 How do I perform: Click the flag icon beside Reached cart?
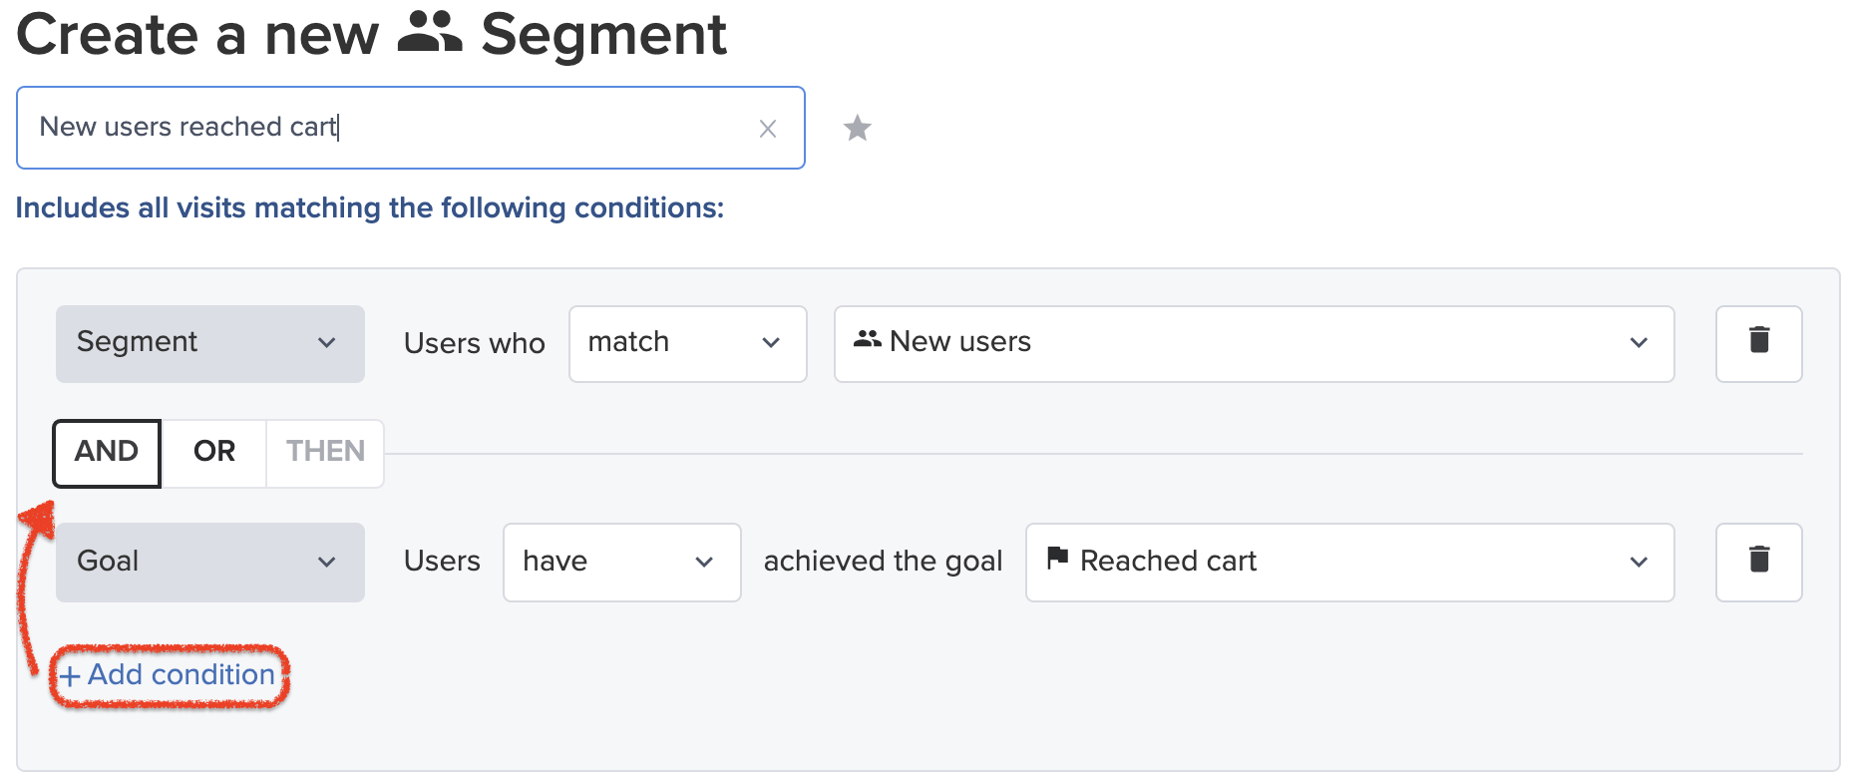click(x=1058, y=559)
